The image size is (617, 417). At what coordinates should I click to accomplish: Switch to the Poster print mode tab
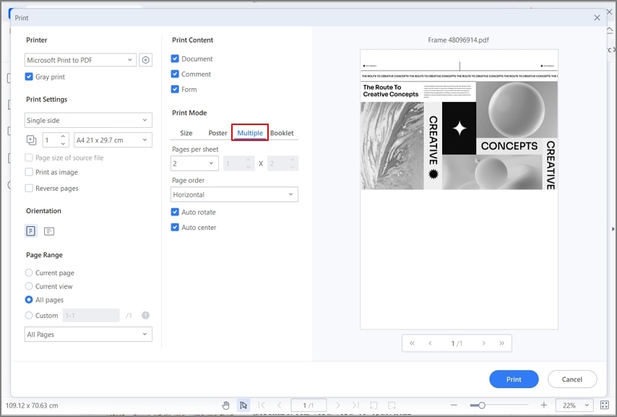click(217, 133)
